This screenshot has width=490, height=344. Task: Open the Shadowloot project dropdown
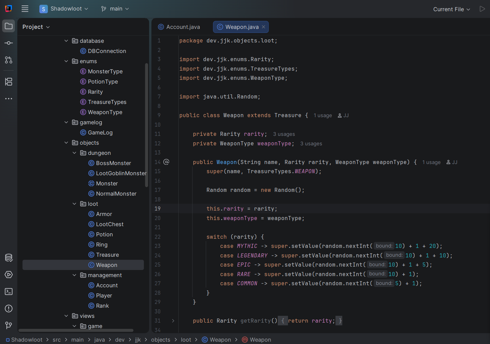pos(64,9)
